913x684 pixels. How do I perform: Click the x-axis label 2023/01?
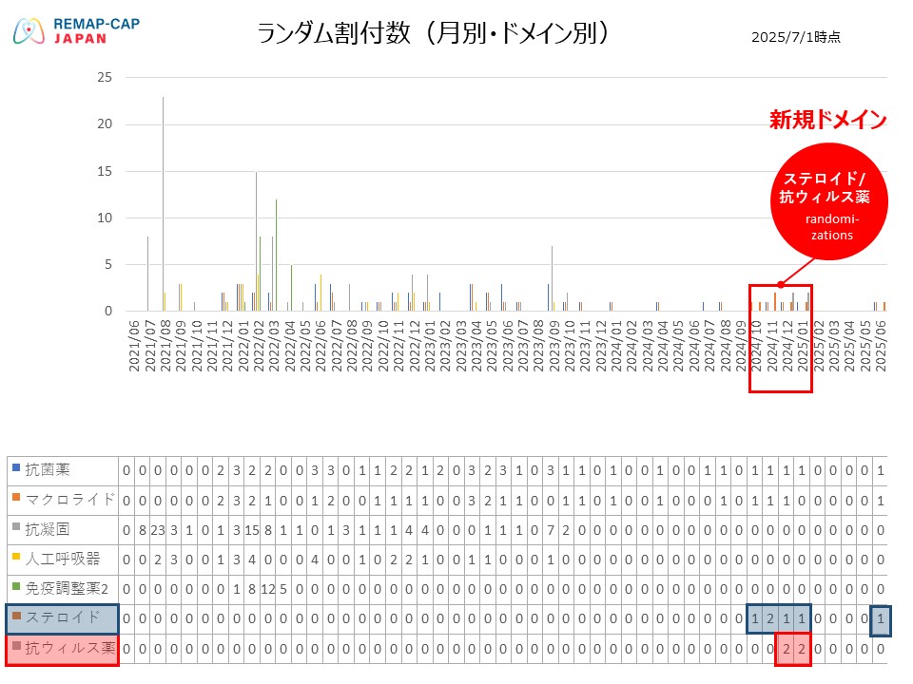(x=430, y=346)
